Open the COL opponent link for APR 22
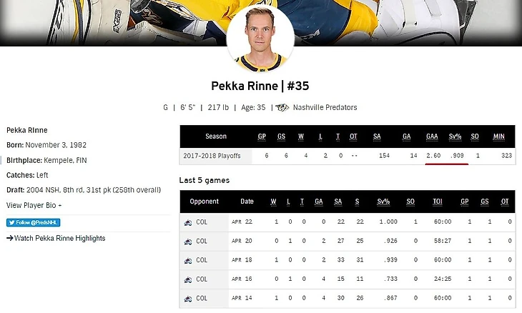522x313 pixels. [202, 222]
